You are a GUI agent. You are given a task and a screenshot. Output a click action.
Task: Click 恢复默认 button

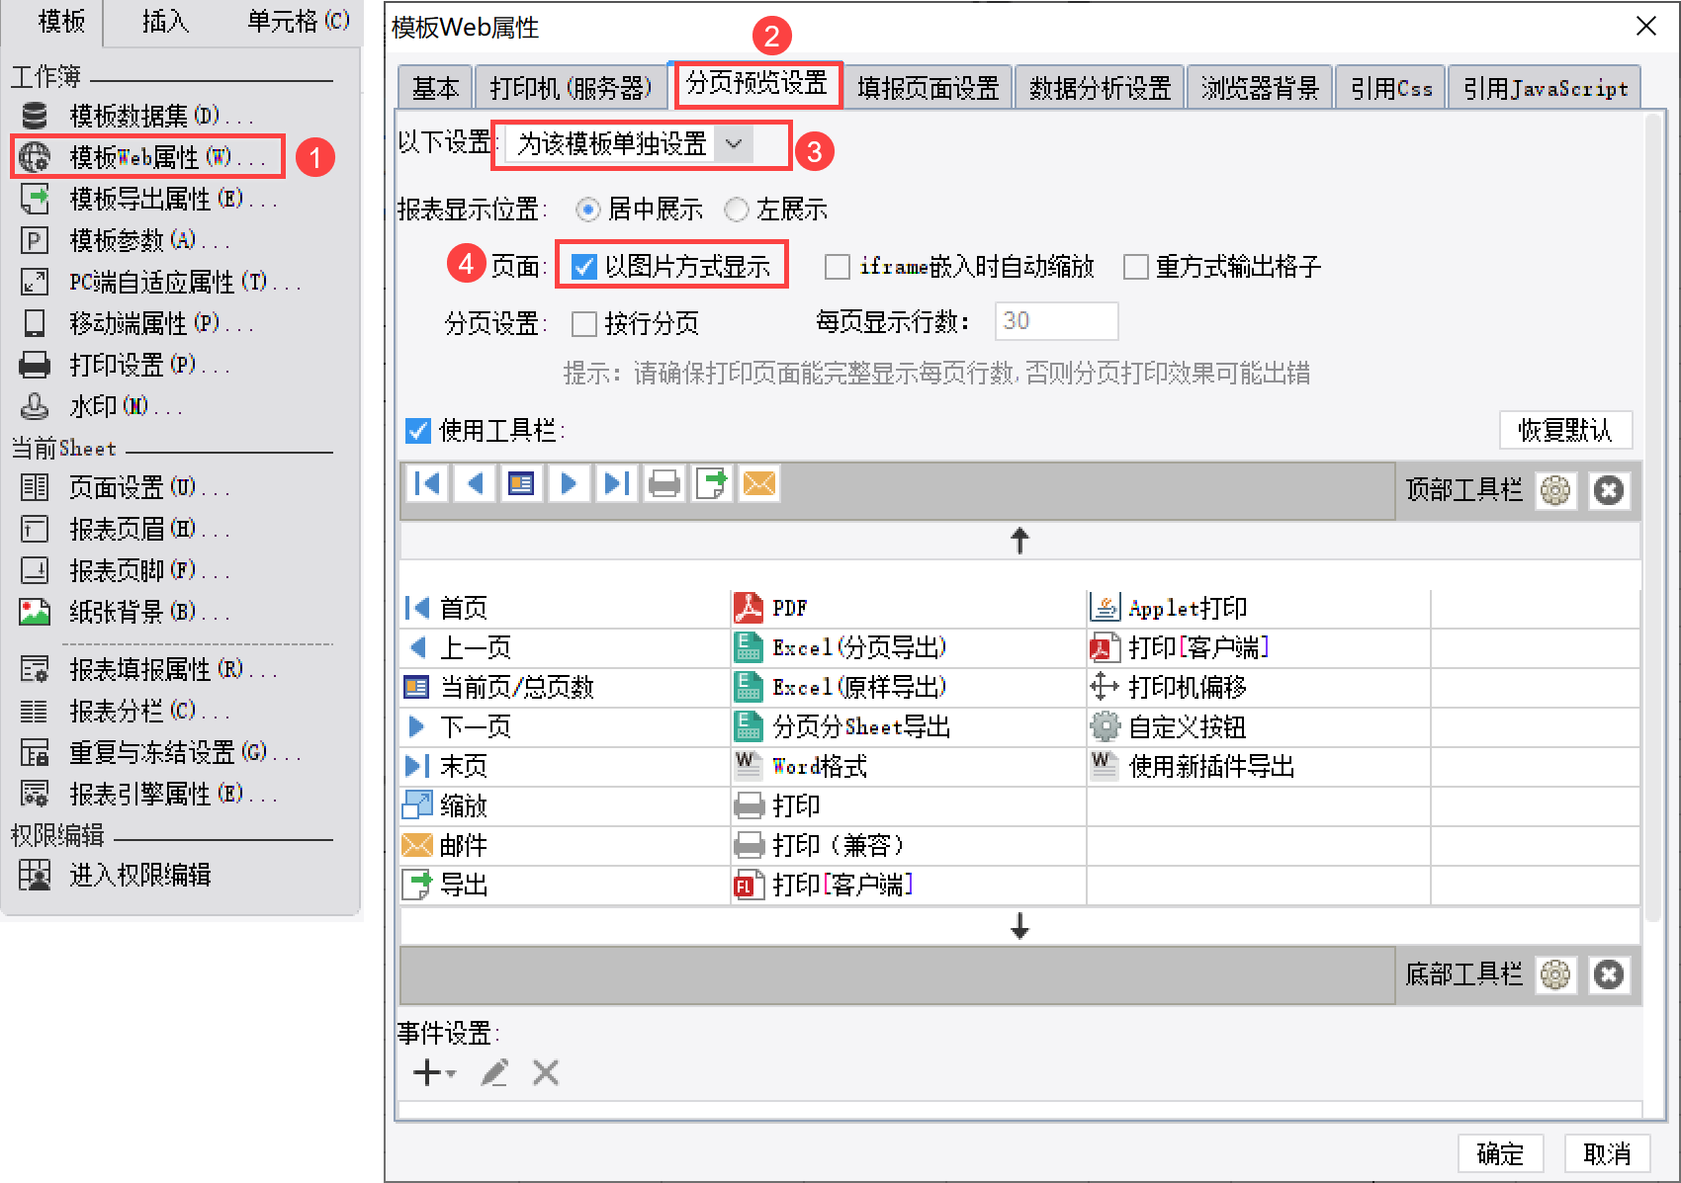pos(1565,430)
